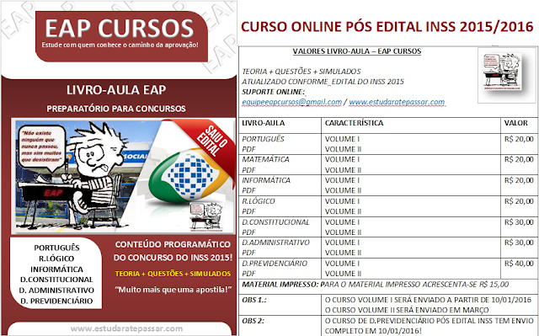Image resolution: width=539 pixels, height=336 pixels.
Task: Click the small cartoon thumbnail below the INSS logo
Action: point(205,216)
